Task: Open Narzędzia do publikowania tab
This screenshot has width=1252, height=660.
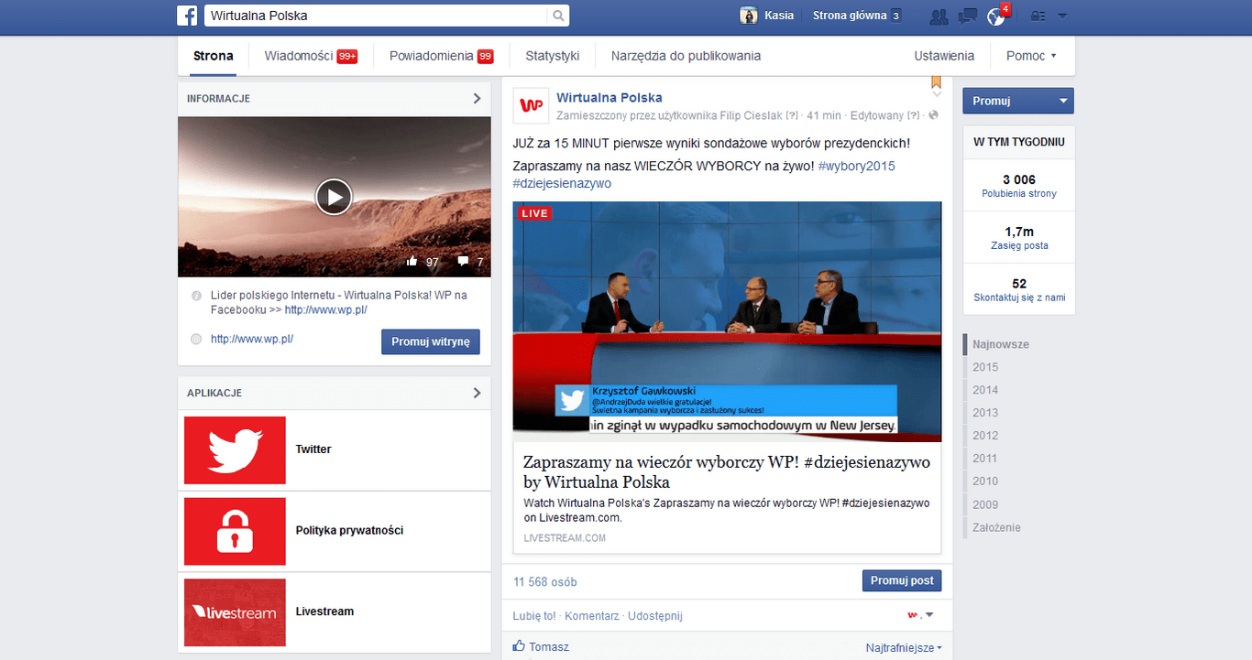Action: pos(686,56)
